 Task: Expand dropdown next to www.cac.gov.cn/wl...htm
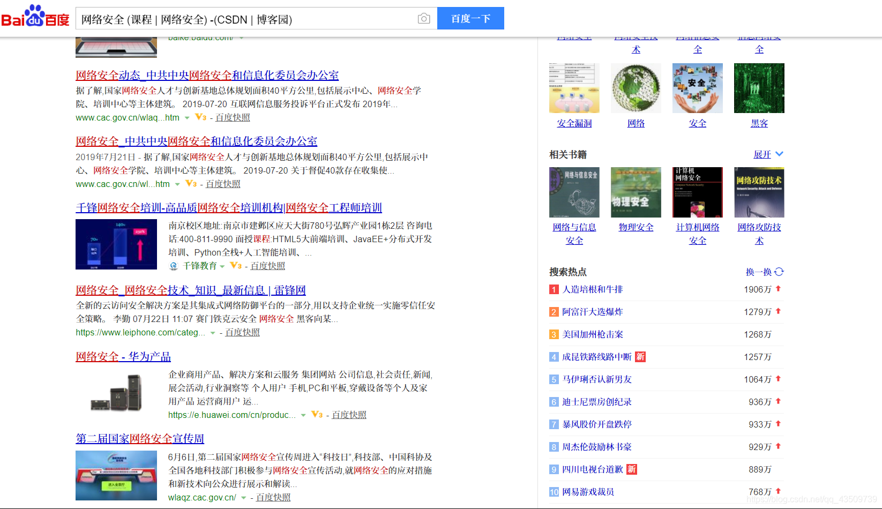(177, 184)
